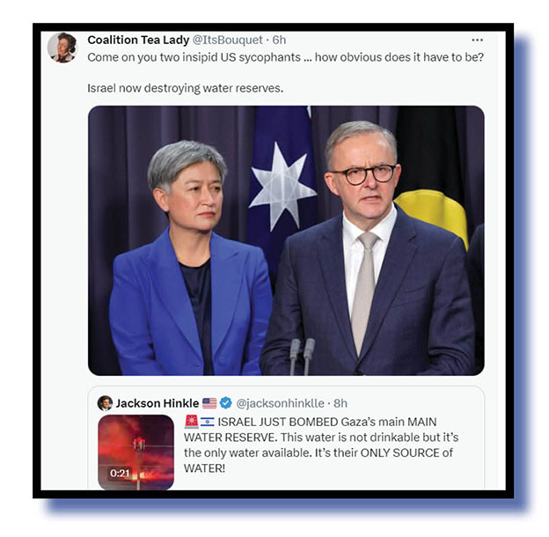Click Coalition Tea Lady's profile avatar
The height and width of the screenshot is (537, 549).
(62, 48)
